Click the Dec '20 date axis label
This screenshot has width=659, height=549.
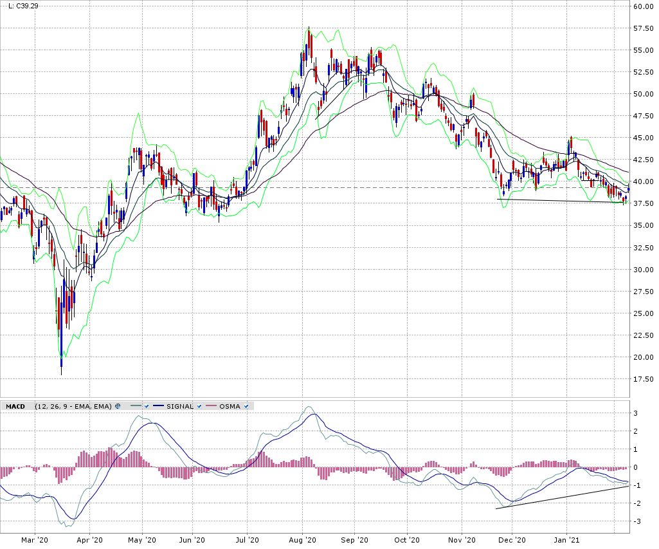pos(512,540)
